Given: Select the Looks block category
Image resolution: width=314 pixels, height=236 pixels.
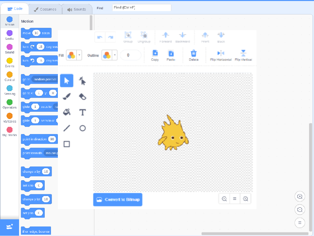Looking at the screenshot, I should tap(10, 35).
